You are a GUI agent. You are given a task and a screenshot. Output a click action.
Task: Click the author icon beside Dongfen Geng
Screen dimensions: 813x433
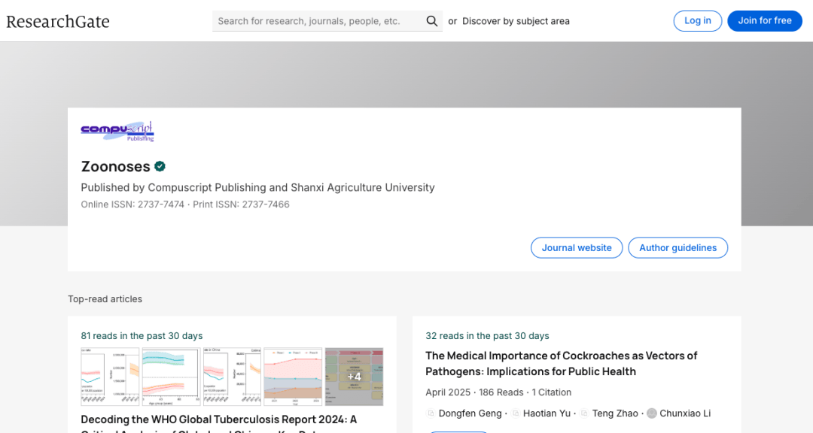click(431, 413)
